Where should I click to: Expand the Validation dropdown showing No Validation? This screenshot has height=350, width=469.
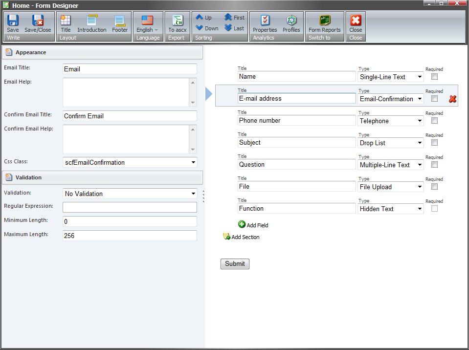[192, 194]
